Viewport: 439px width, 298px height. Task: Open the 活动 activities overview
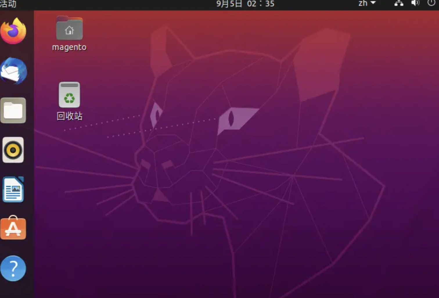coord(8,4)
